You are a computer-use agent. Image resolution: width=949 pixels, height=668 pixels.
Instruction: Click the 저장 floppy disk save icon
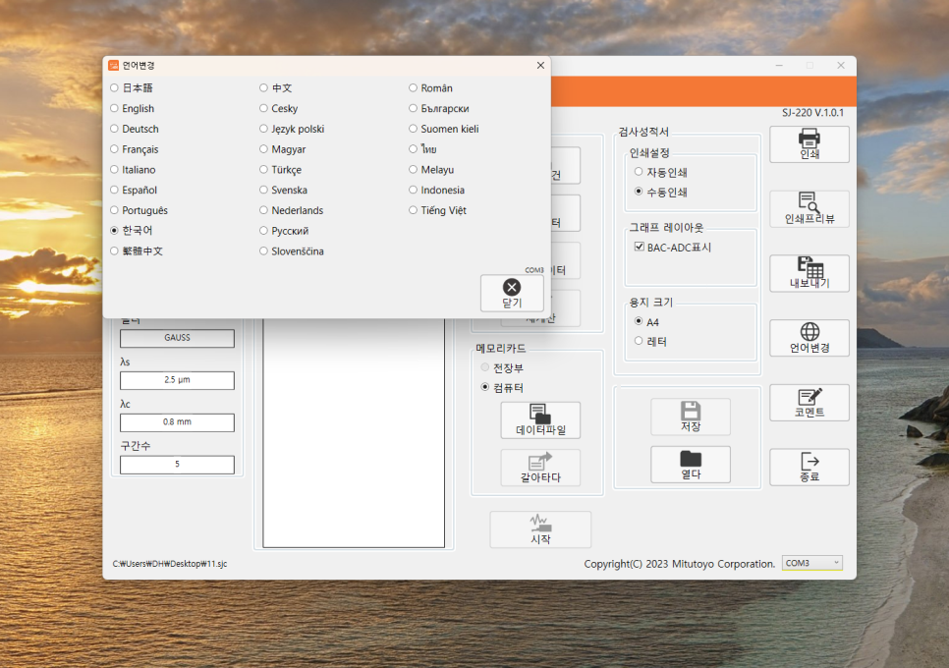[x=690, y=417]
